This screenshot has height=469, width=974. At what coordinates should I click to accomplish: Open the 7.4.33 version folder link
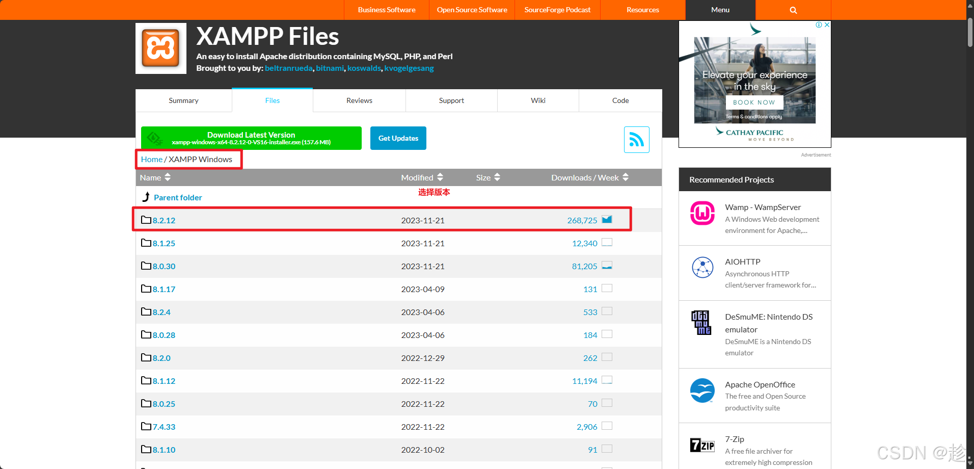(164, 427)
